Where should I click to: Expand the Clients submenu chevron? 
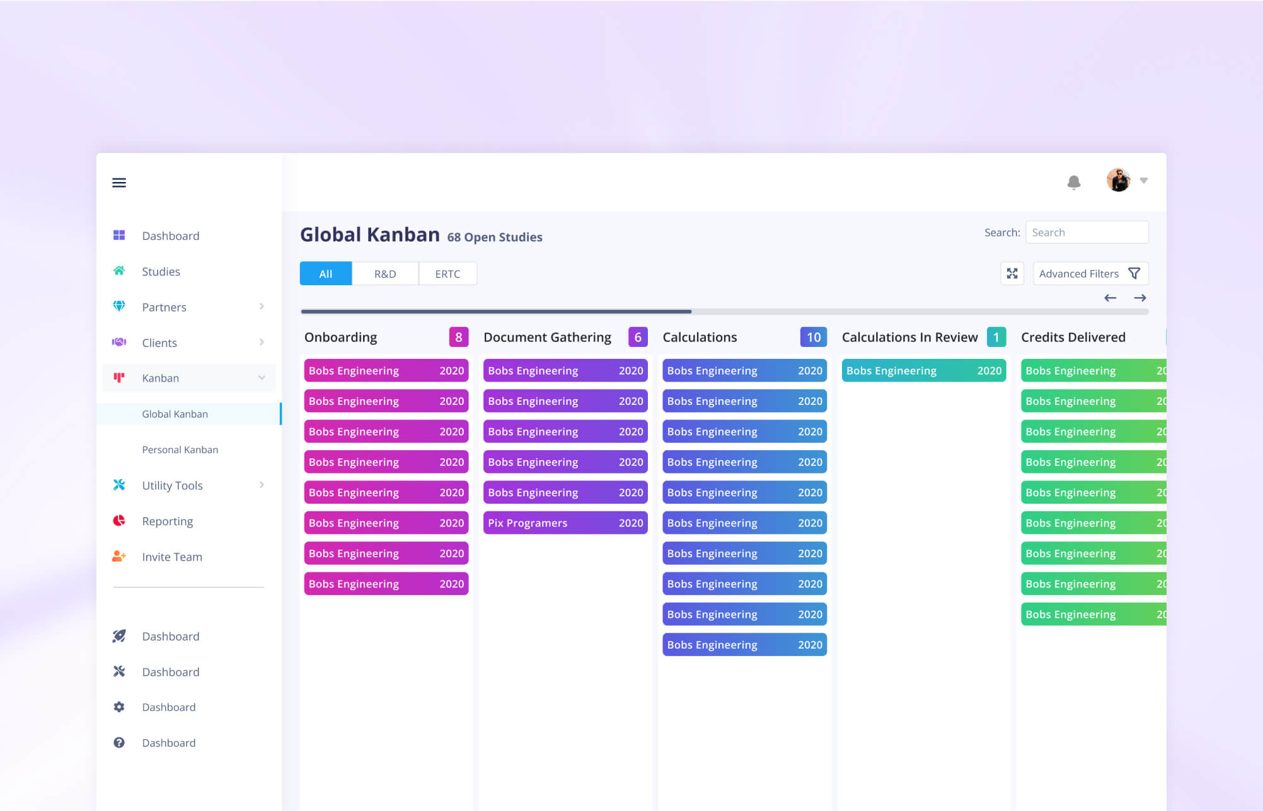click(262, 342)
